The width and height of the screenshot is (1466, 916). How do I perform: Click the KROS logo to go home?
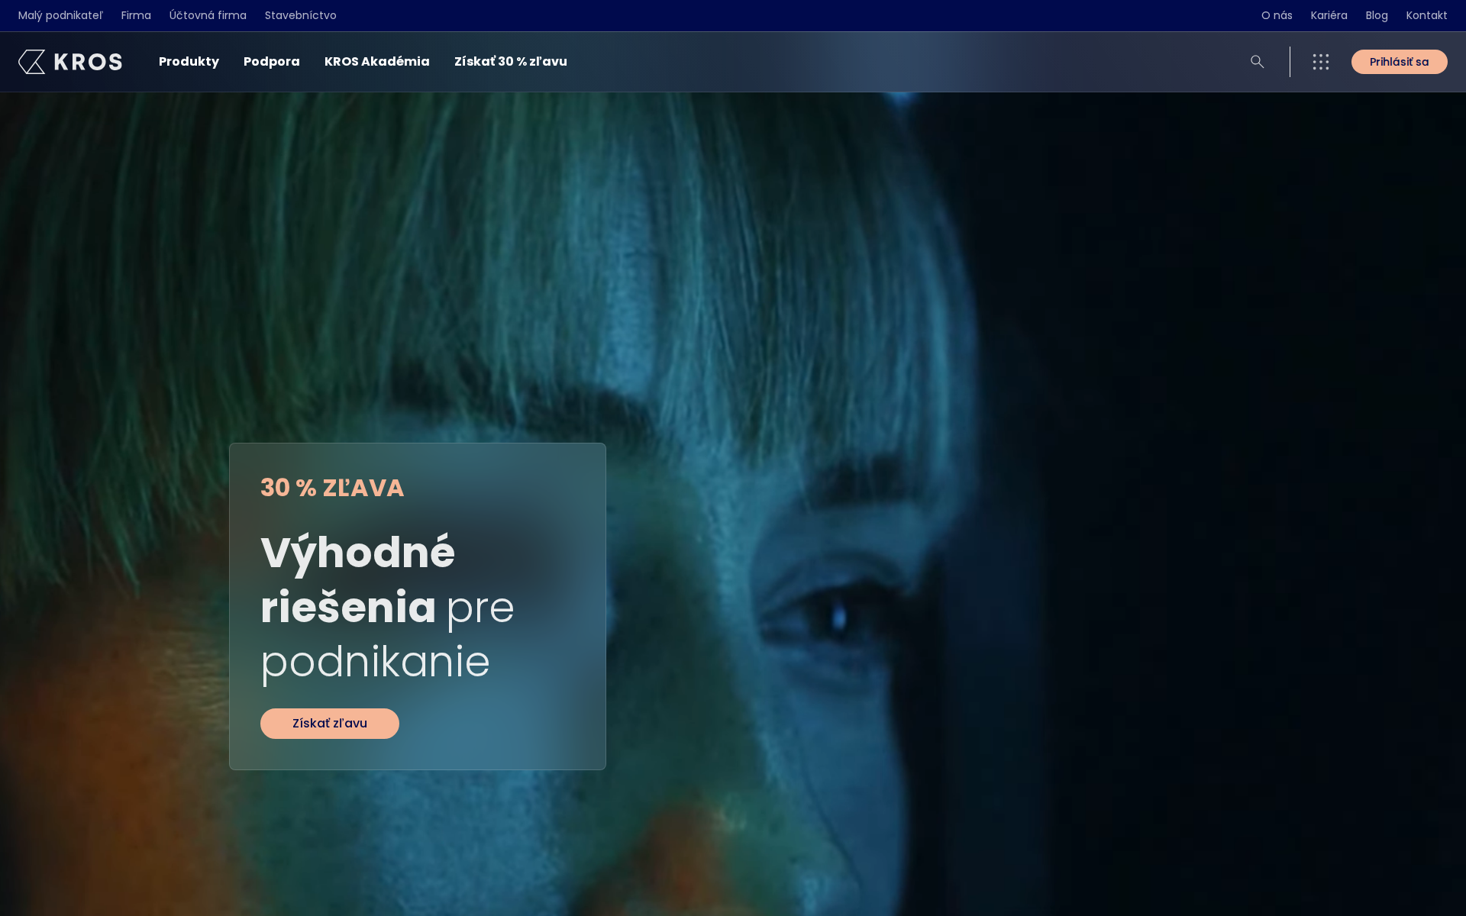69,62
